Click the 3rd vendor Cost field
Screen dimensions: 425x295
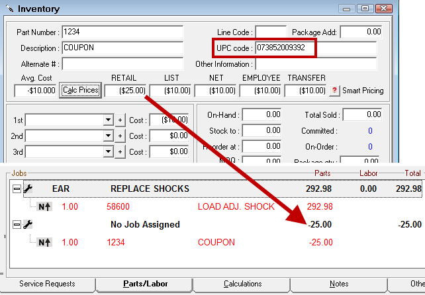[x=169, y=152]
